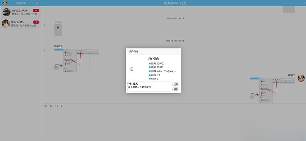Check the red 54 unread badge
Image resolution: width=306 pixels, height=141 pixels.
tap(36, 11)
